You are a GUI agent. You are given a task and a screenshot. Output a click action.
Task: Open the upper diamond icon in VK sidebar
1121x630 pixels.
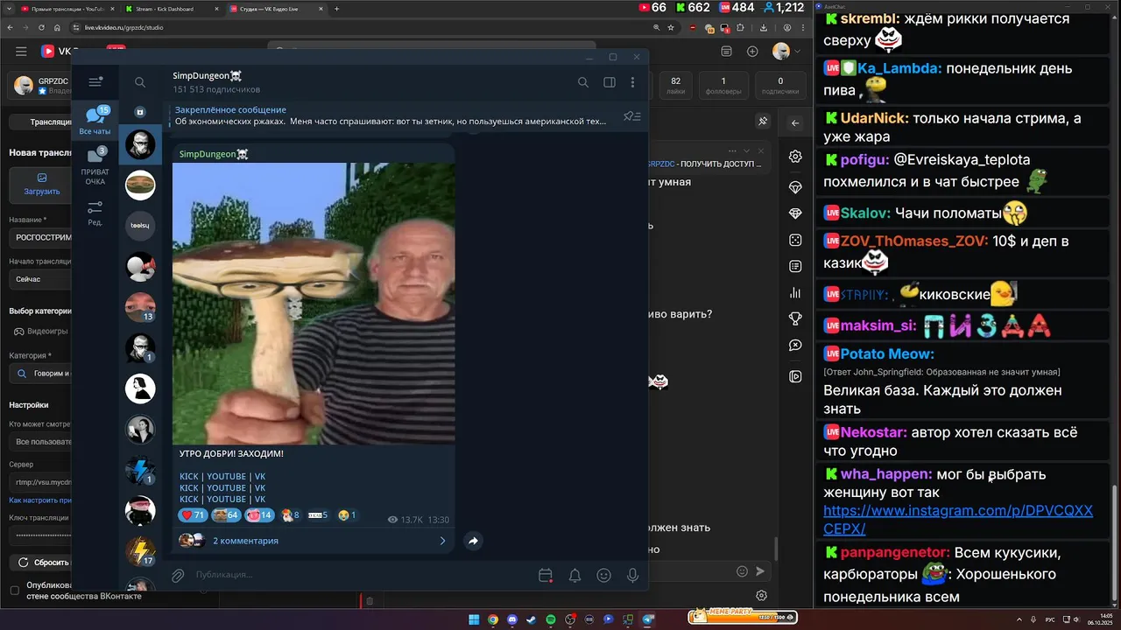tap(795, 187)
